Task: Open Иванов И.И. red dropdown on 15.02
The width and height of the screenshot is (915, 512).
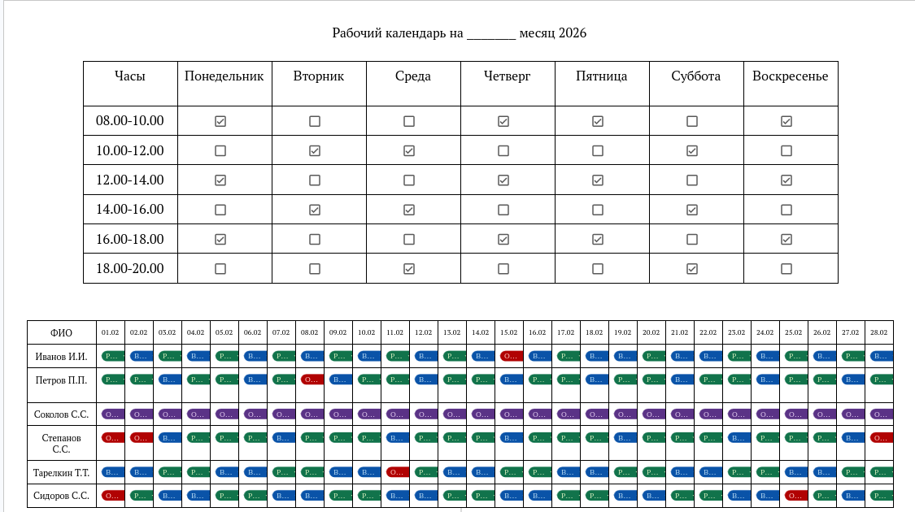Action: pos(510,356)
